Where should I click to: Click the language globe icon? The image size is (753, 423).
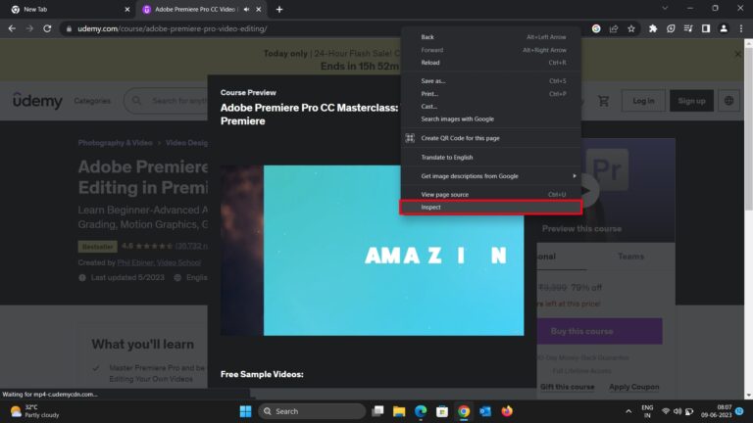coord(728,101)
